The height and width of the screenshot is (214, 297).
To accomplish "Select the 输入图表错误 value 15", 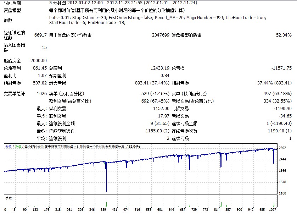I will click(44, 47).
